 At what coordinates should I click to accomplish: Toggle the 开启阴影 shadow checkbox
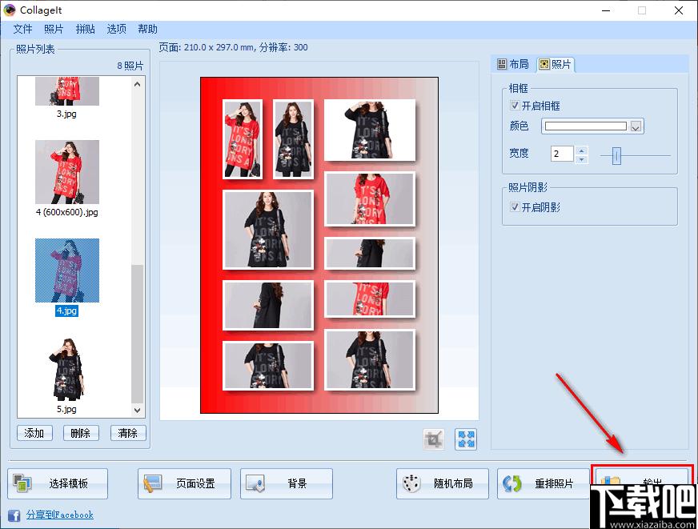[x=515, y=207]
